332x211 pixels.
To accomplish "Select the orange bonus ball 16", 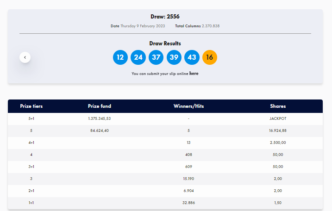I will click(210, 57).
